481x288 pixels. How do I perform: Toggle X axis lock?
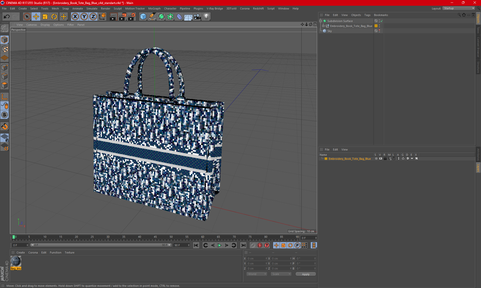(x=75, y=17)
